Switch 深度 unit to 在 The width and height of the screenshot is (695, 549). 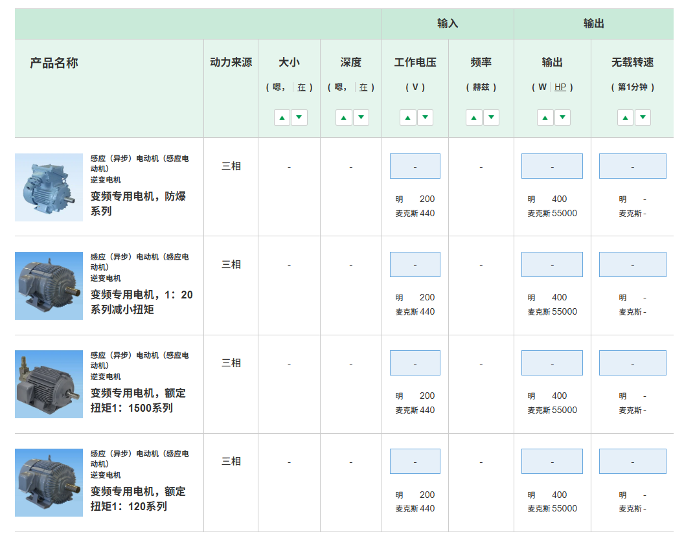coord(363,87)
